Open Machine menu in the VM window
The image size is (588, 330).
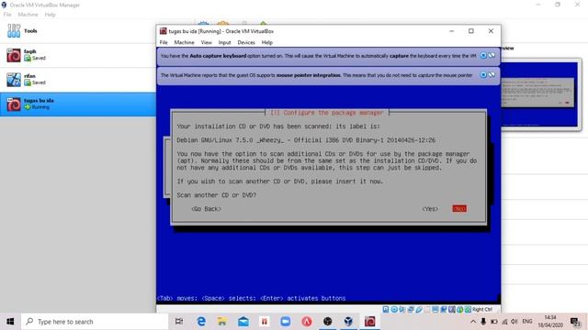click(x=184, y=42)
